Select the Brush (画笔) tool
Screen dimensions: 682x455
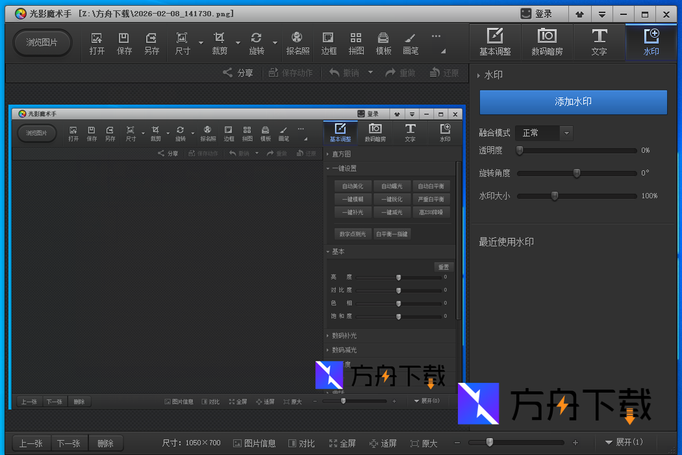(410, 43)
